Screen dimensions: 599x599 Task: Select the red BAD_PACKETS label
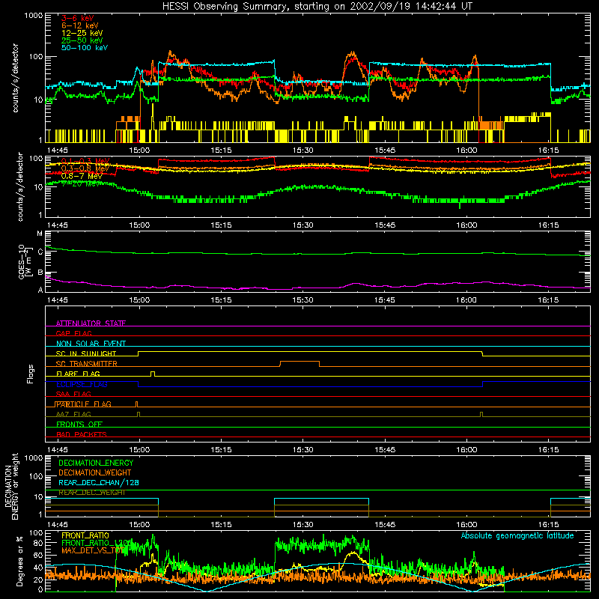82,434
